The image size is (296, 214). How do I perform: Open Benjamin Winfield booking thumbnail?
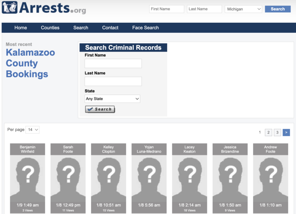pyautogui.click(x=28, y=178)
